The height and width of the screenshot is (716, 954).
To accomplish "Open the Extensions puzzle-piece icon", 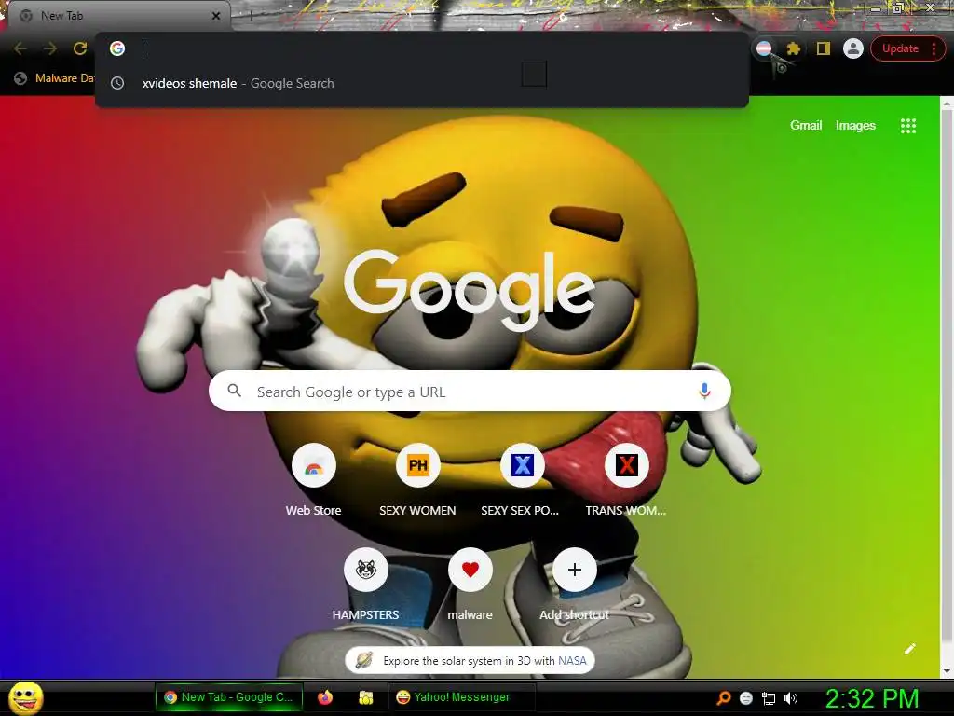I will [793, 48].
